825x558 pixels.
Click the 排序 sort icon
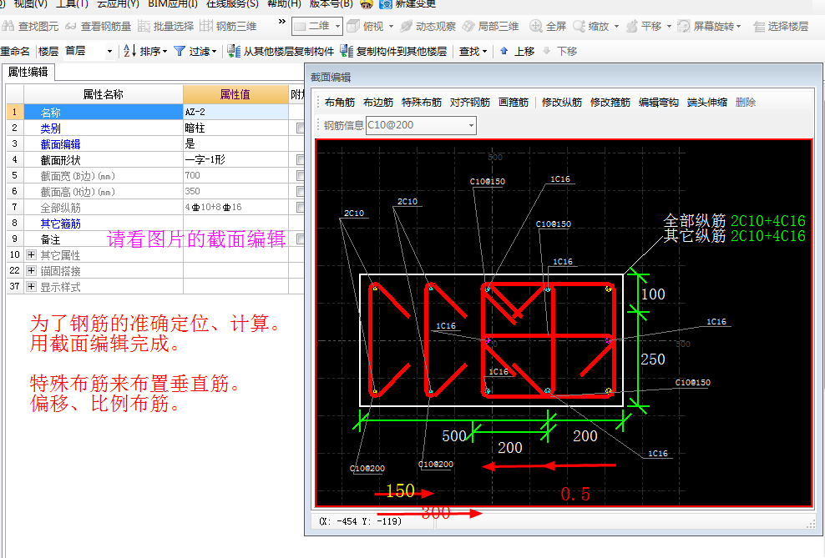click(129, 51)
